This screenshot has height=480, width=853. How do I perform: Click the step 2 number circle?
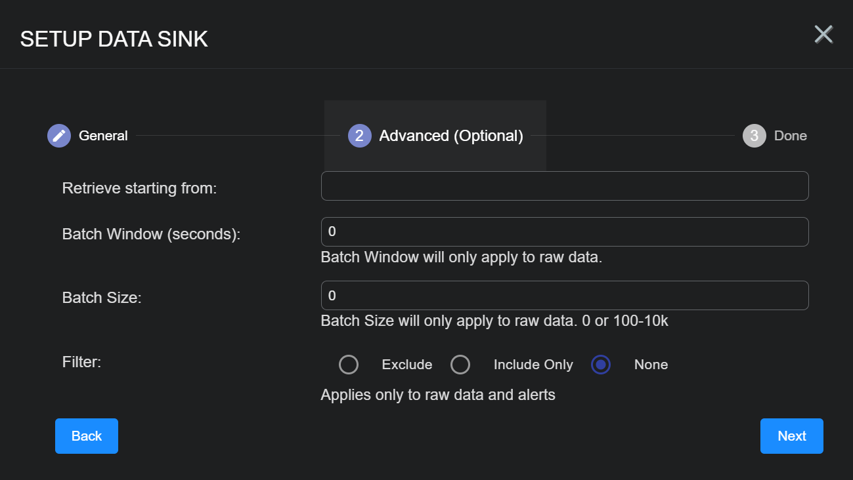tap(359, 136)
